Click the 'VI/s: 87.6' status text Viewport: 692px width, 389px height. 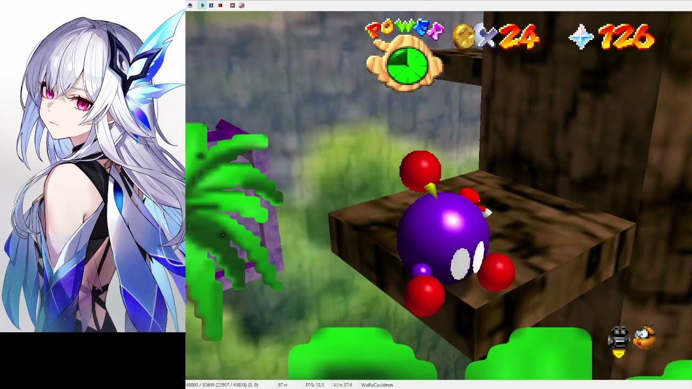(x=343, y=385)
